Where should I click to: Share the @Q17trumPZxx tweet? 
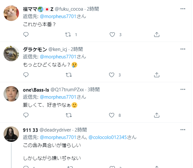click(x=157, y=115)
